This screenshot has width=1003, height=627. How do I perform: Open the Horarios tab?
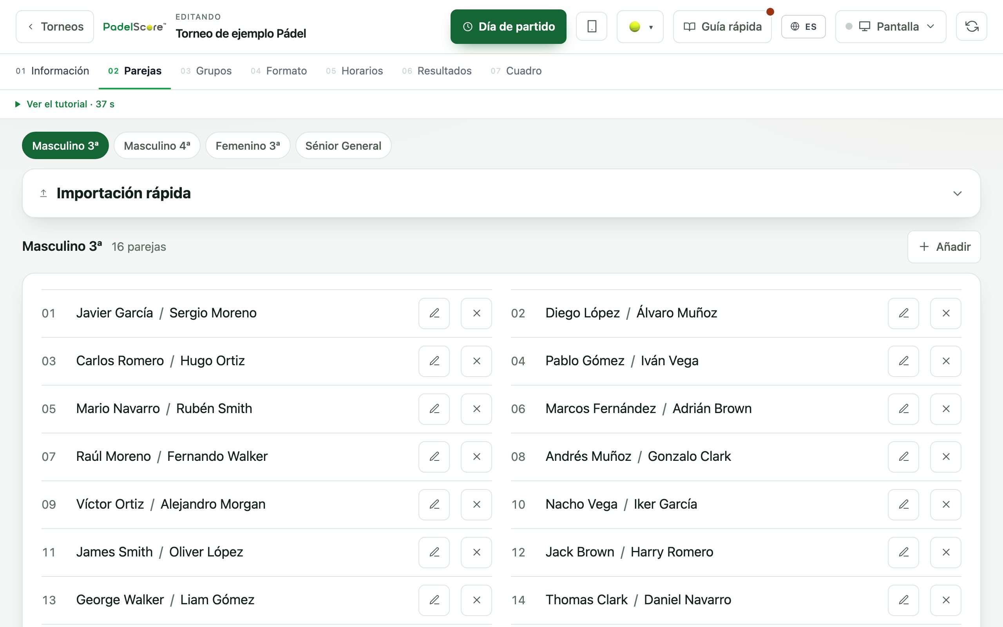click(x=354, y=71)
